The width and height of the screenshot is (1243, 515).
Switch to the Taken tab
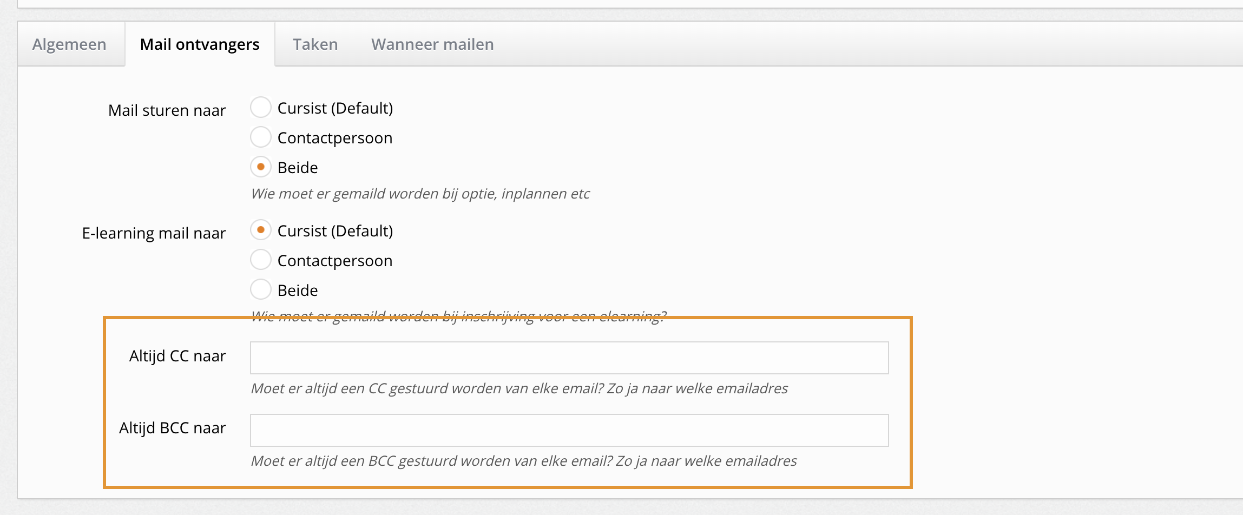(315, 44)
